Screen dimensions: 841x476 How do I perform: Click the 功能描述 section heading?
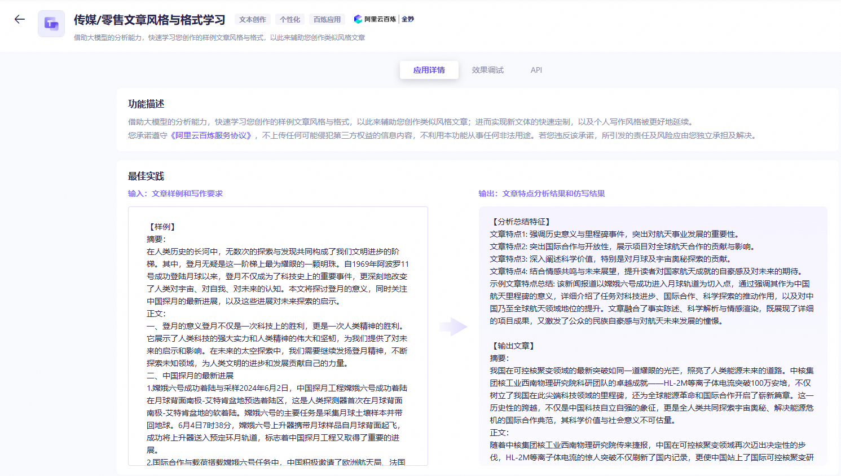[146, 104]
